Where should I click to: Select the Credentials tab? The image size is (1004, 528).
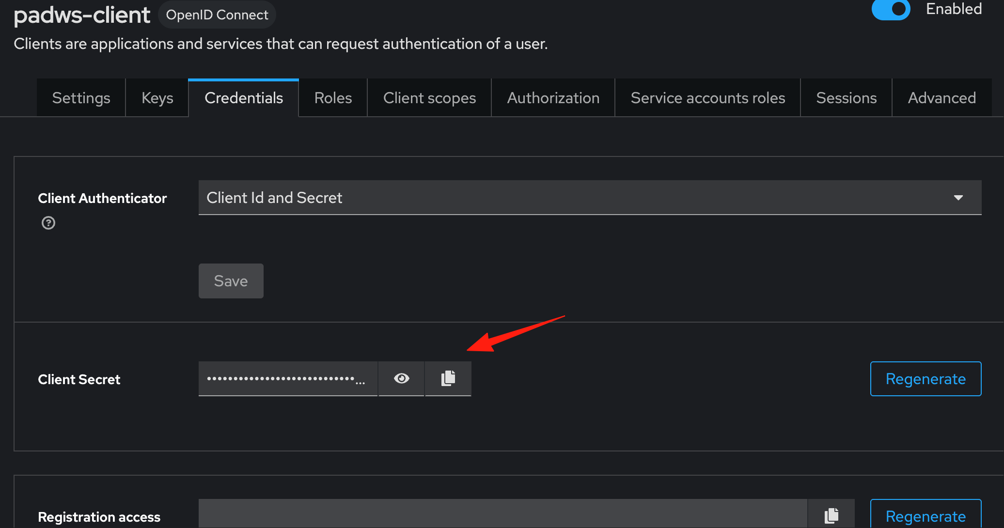(x=244, y=98)
